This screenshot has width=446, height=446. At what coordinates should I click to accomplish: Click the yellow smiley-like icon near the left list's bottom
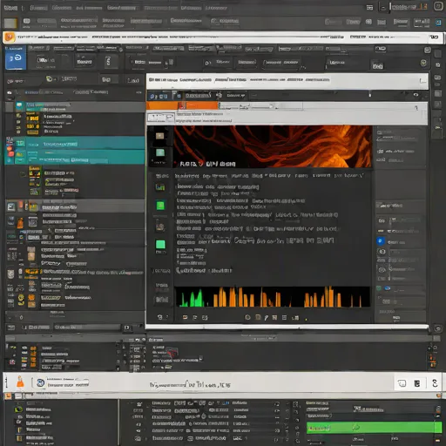(x=21, y=298)
